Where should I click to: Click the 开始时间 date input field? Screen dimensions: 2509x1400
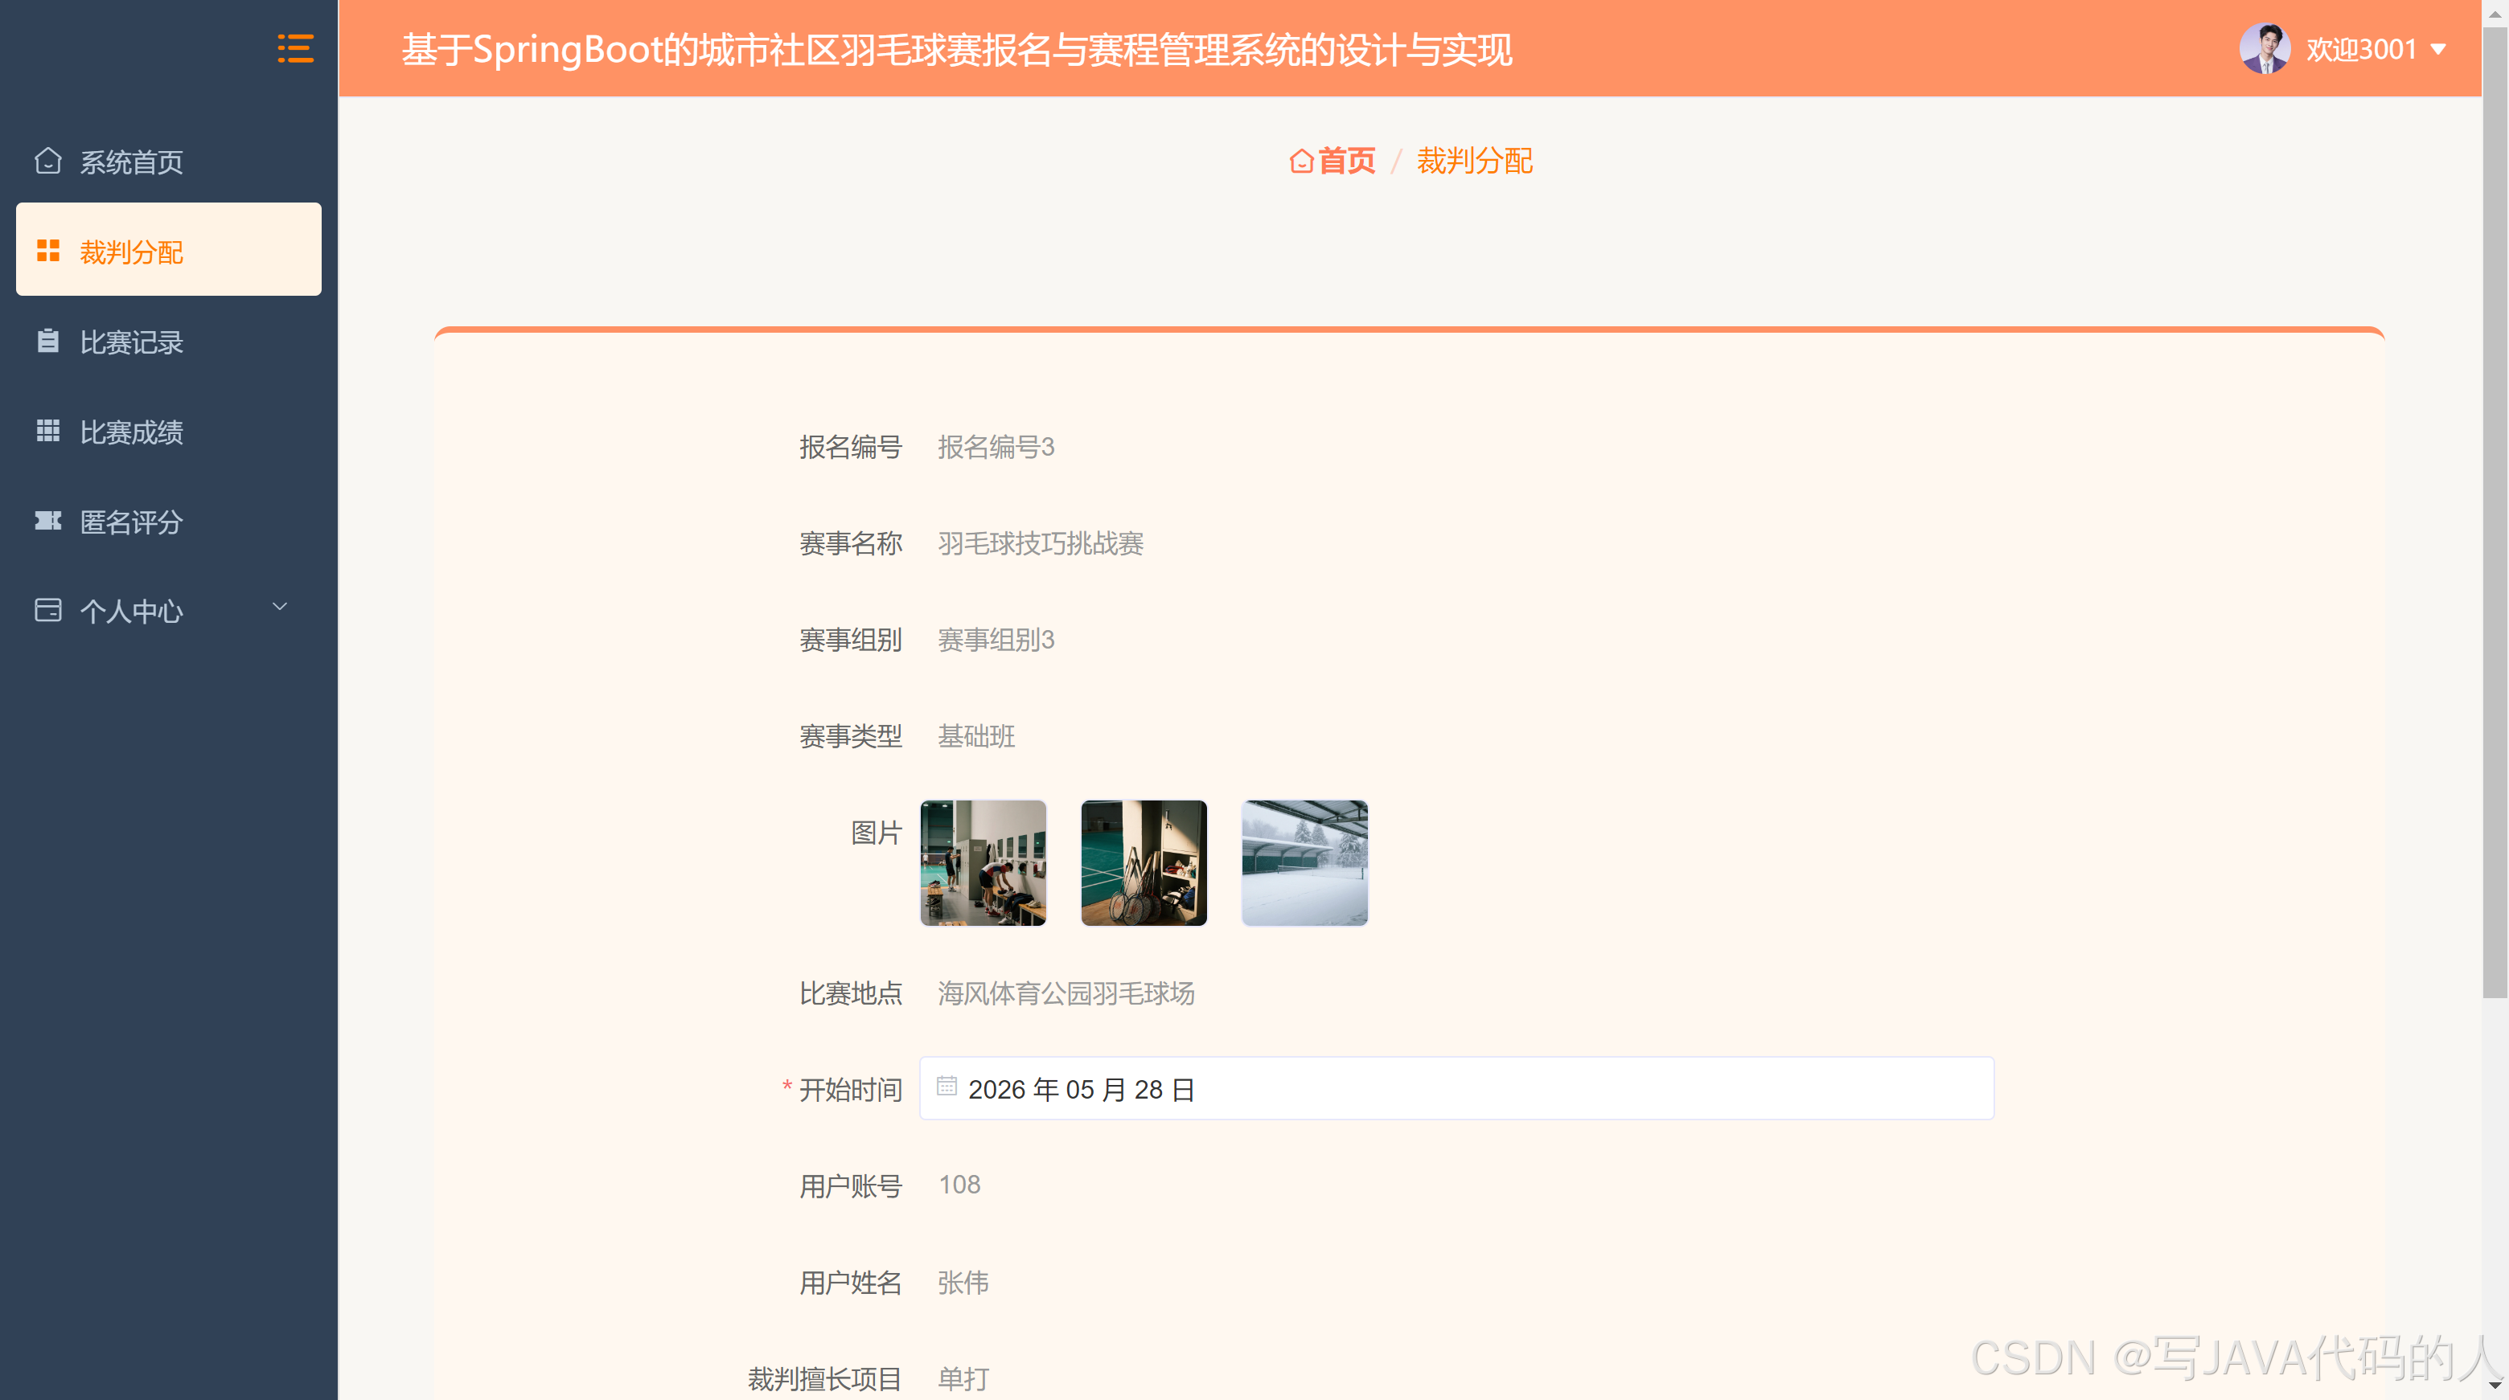click(1456, 1087)
